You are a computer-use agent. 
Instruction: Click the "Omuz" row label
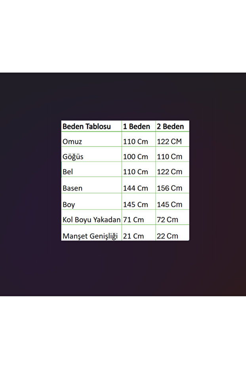tap(72, 141)
